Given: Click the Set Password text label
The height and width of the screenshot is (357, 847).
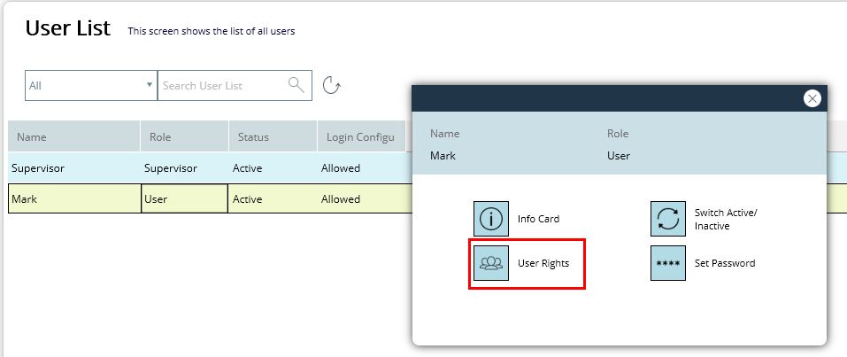Looking at the screenshot, I should (x=725, y=263).
